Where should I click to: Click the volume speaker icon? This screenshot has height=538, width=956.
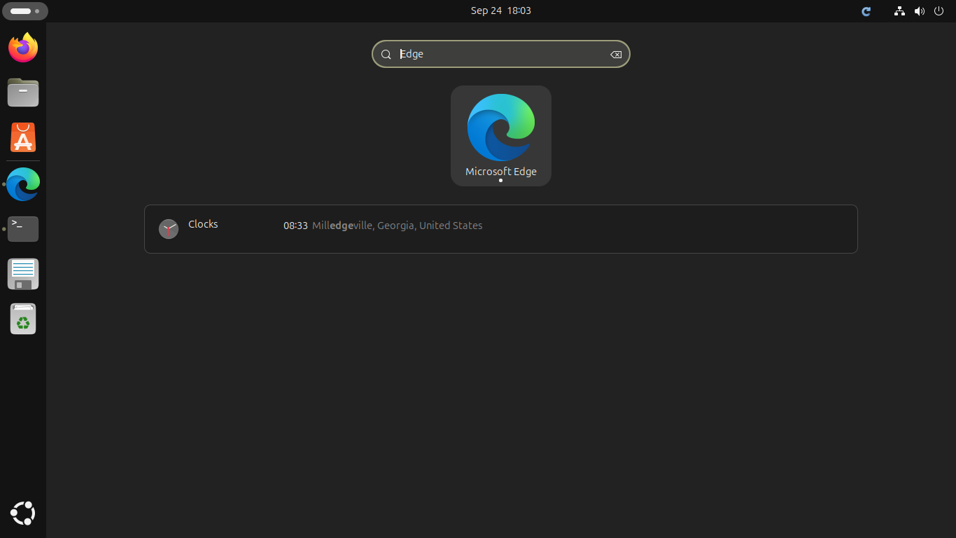click(919, 11)
